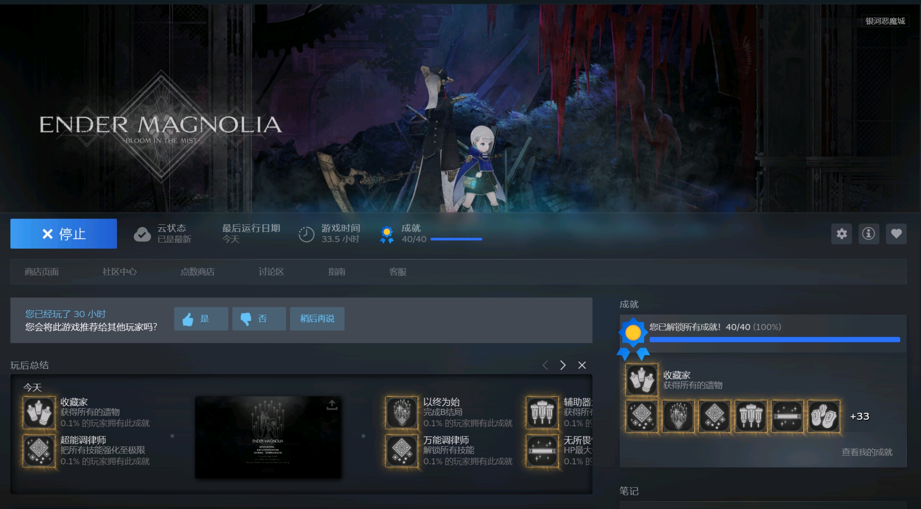Go to next post-game summary page
The height and width of the screenshot is (509, 921).
563,365
